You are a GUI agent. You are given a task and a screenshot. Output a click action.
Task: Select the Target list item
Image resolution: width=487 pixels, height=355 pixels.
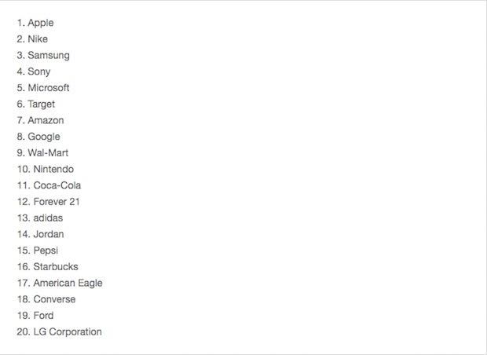click(35, 104)
